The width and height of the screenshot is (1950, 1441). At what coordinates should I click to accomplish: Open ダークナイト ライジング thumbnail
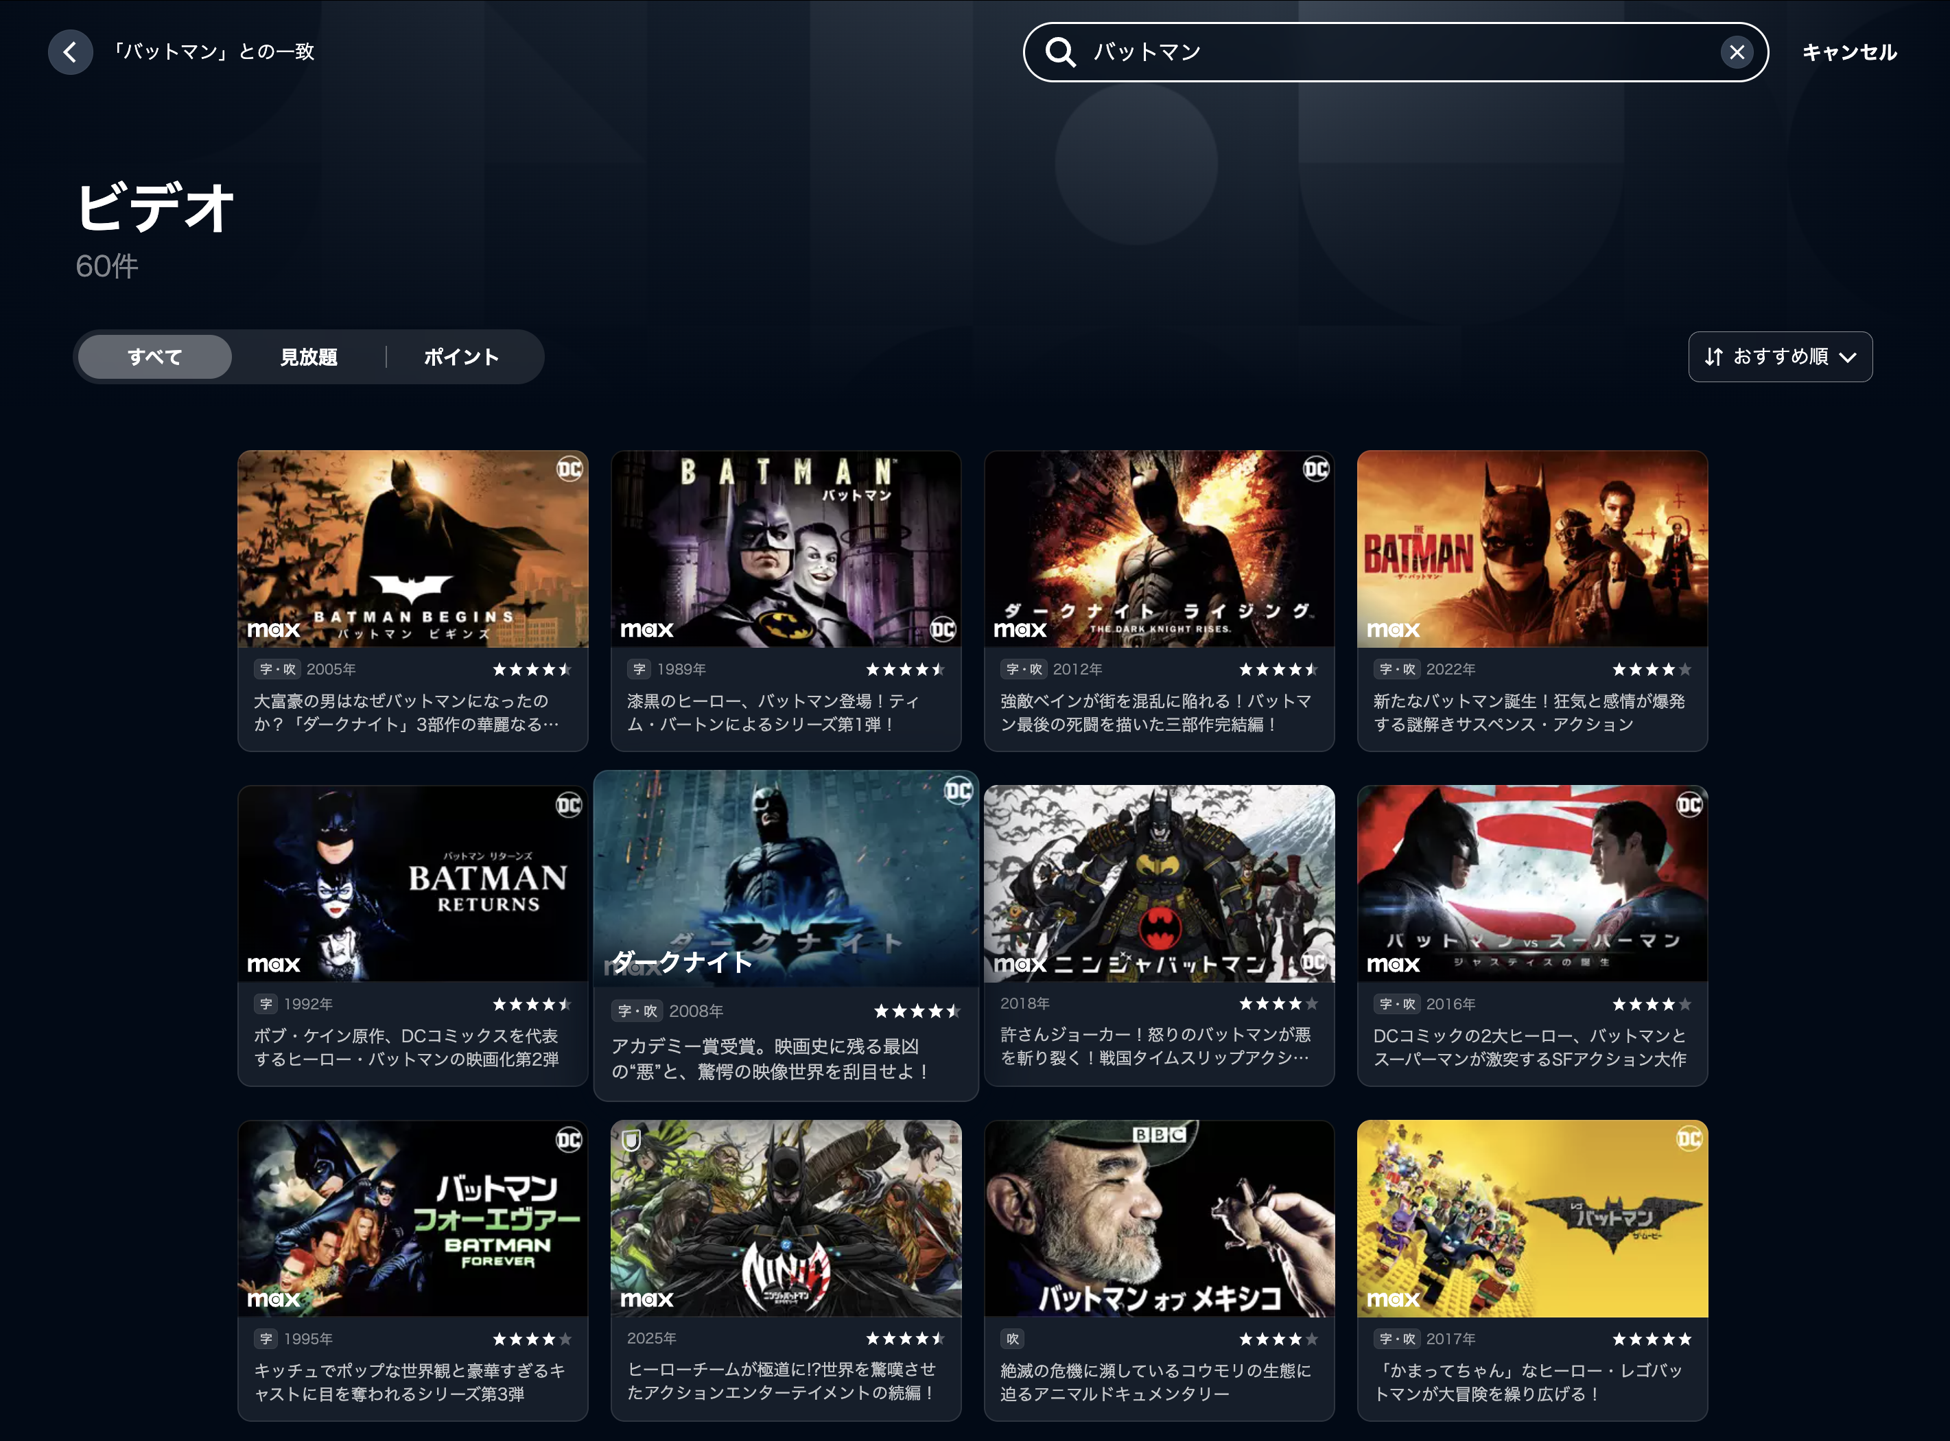1159,549
